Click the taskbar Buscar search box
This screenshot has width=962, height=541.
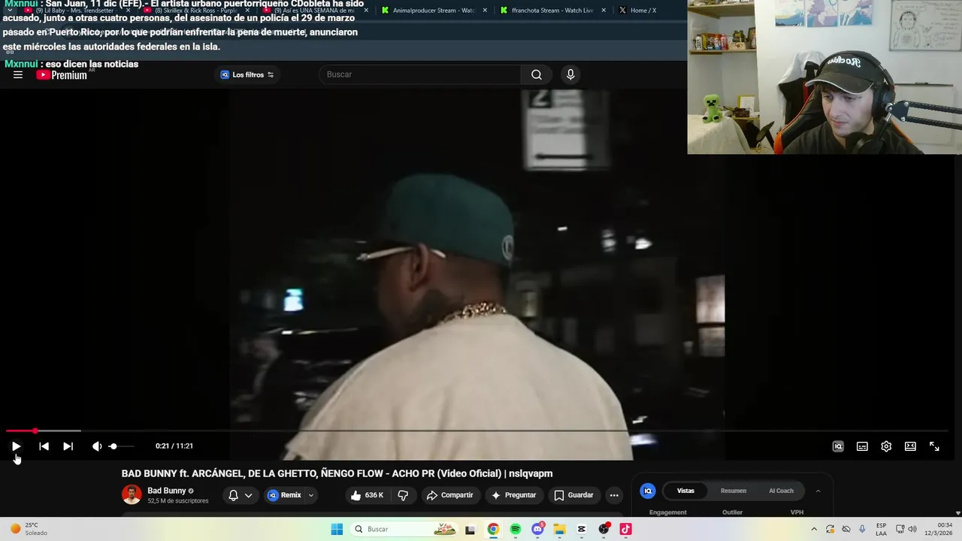point(406,529)
